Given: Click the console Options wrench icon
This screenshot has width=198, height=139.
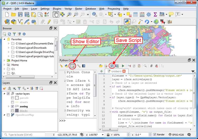Looking at the screenshot, I should click(x=79, y=66).
